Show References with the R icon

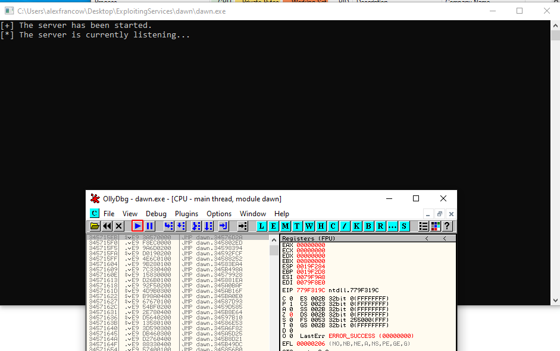point(380,226)
